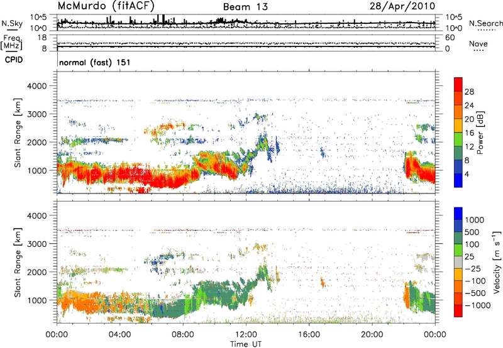Click the 'Freq. [MHz]' axis label

coord(11,43)
